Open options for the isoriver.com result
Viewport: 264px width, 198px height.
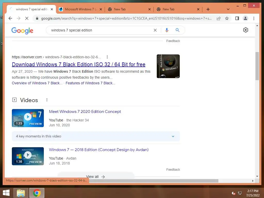click(107, 57)
